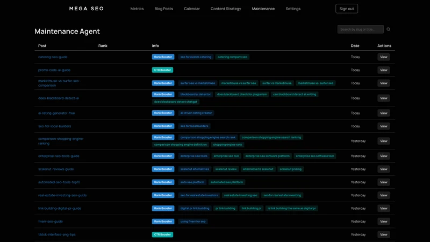Open the scalenut-reviews-guide post link
Screen dimensions: 430x242
[x=56, y=169]
